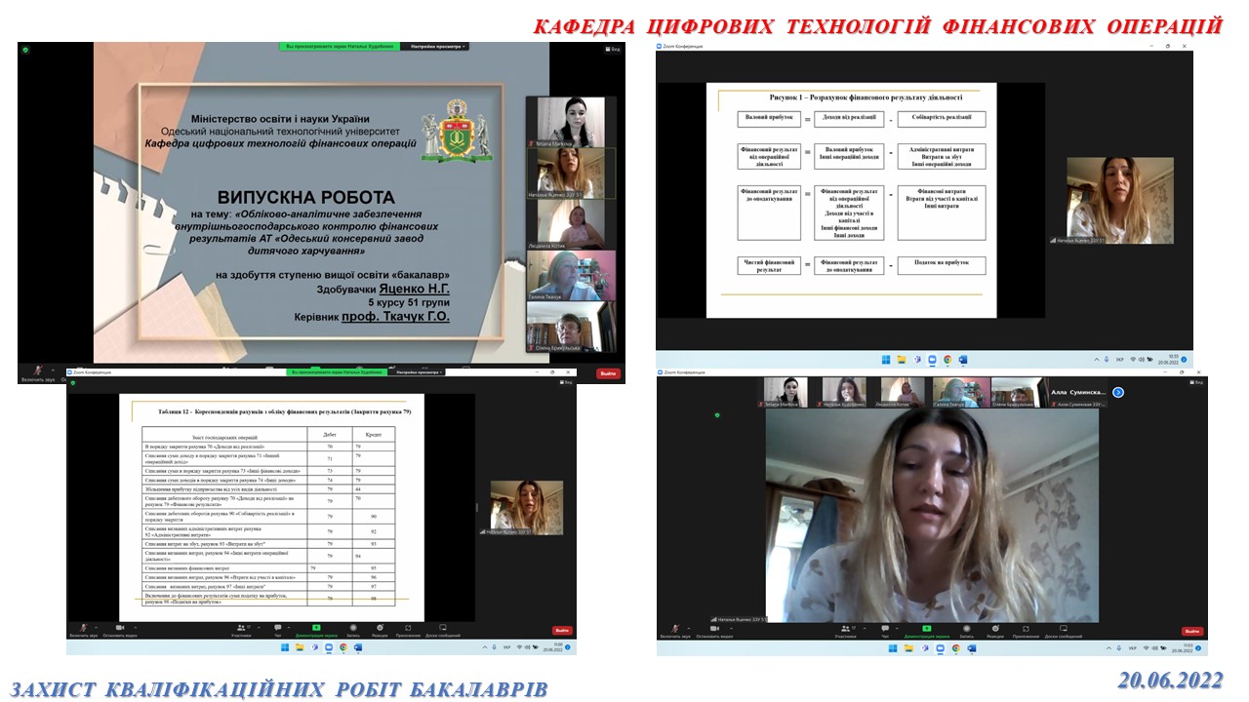Screen dimensions: 1249x702
Task: Open Вид menu in the Таблиця 12 window
Action: coord(566,382)
